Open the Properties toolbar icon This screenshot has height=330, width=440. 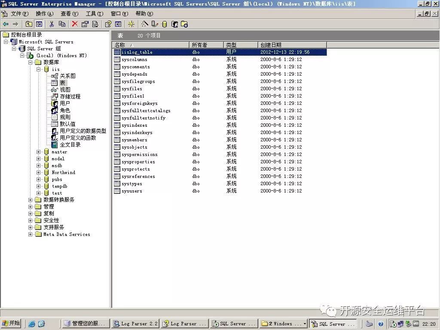click(x=85, y=24)
